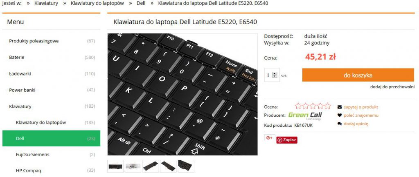The width and height of the screenshot is (419, 177).
Task: Open the Baterie menu category
Action: 51,57
